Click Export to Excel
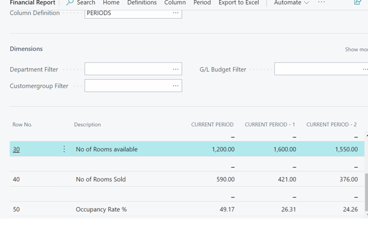The width and height of the screenshot is (368, 228). tap(239, 3)
